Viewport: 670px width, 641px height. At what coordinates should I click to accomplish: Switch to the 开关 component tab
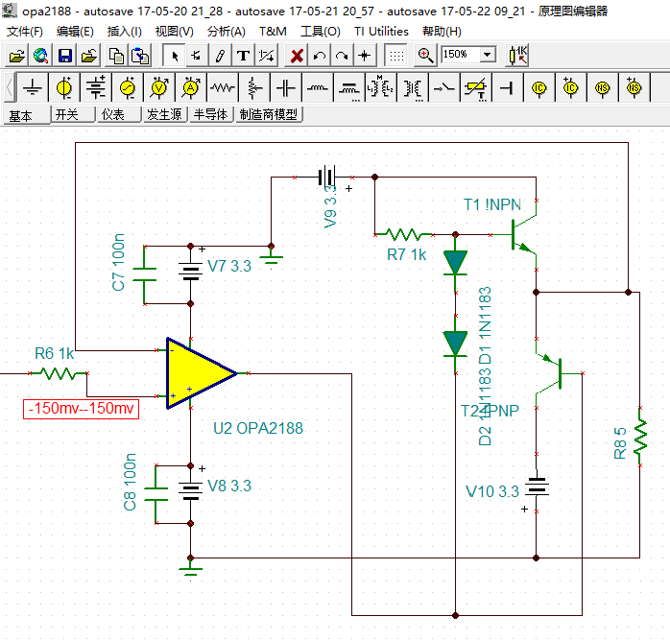tap(73, 114)
